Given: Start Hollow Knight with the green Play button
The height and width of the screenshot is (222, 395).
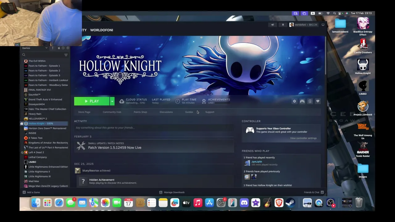Looking at the screenshot, I should point(92,101).
